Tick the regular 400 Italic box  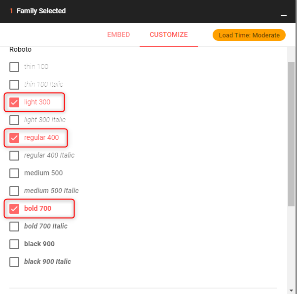point(14,156)
